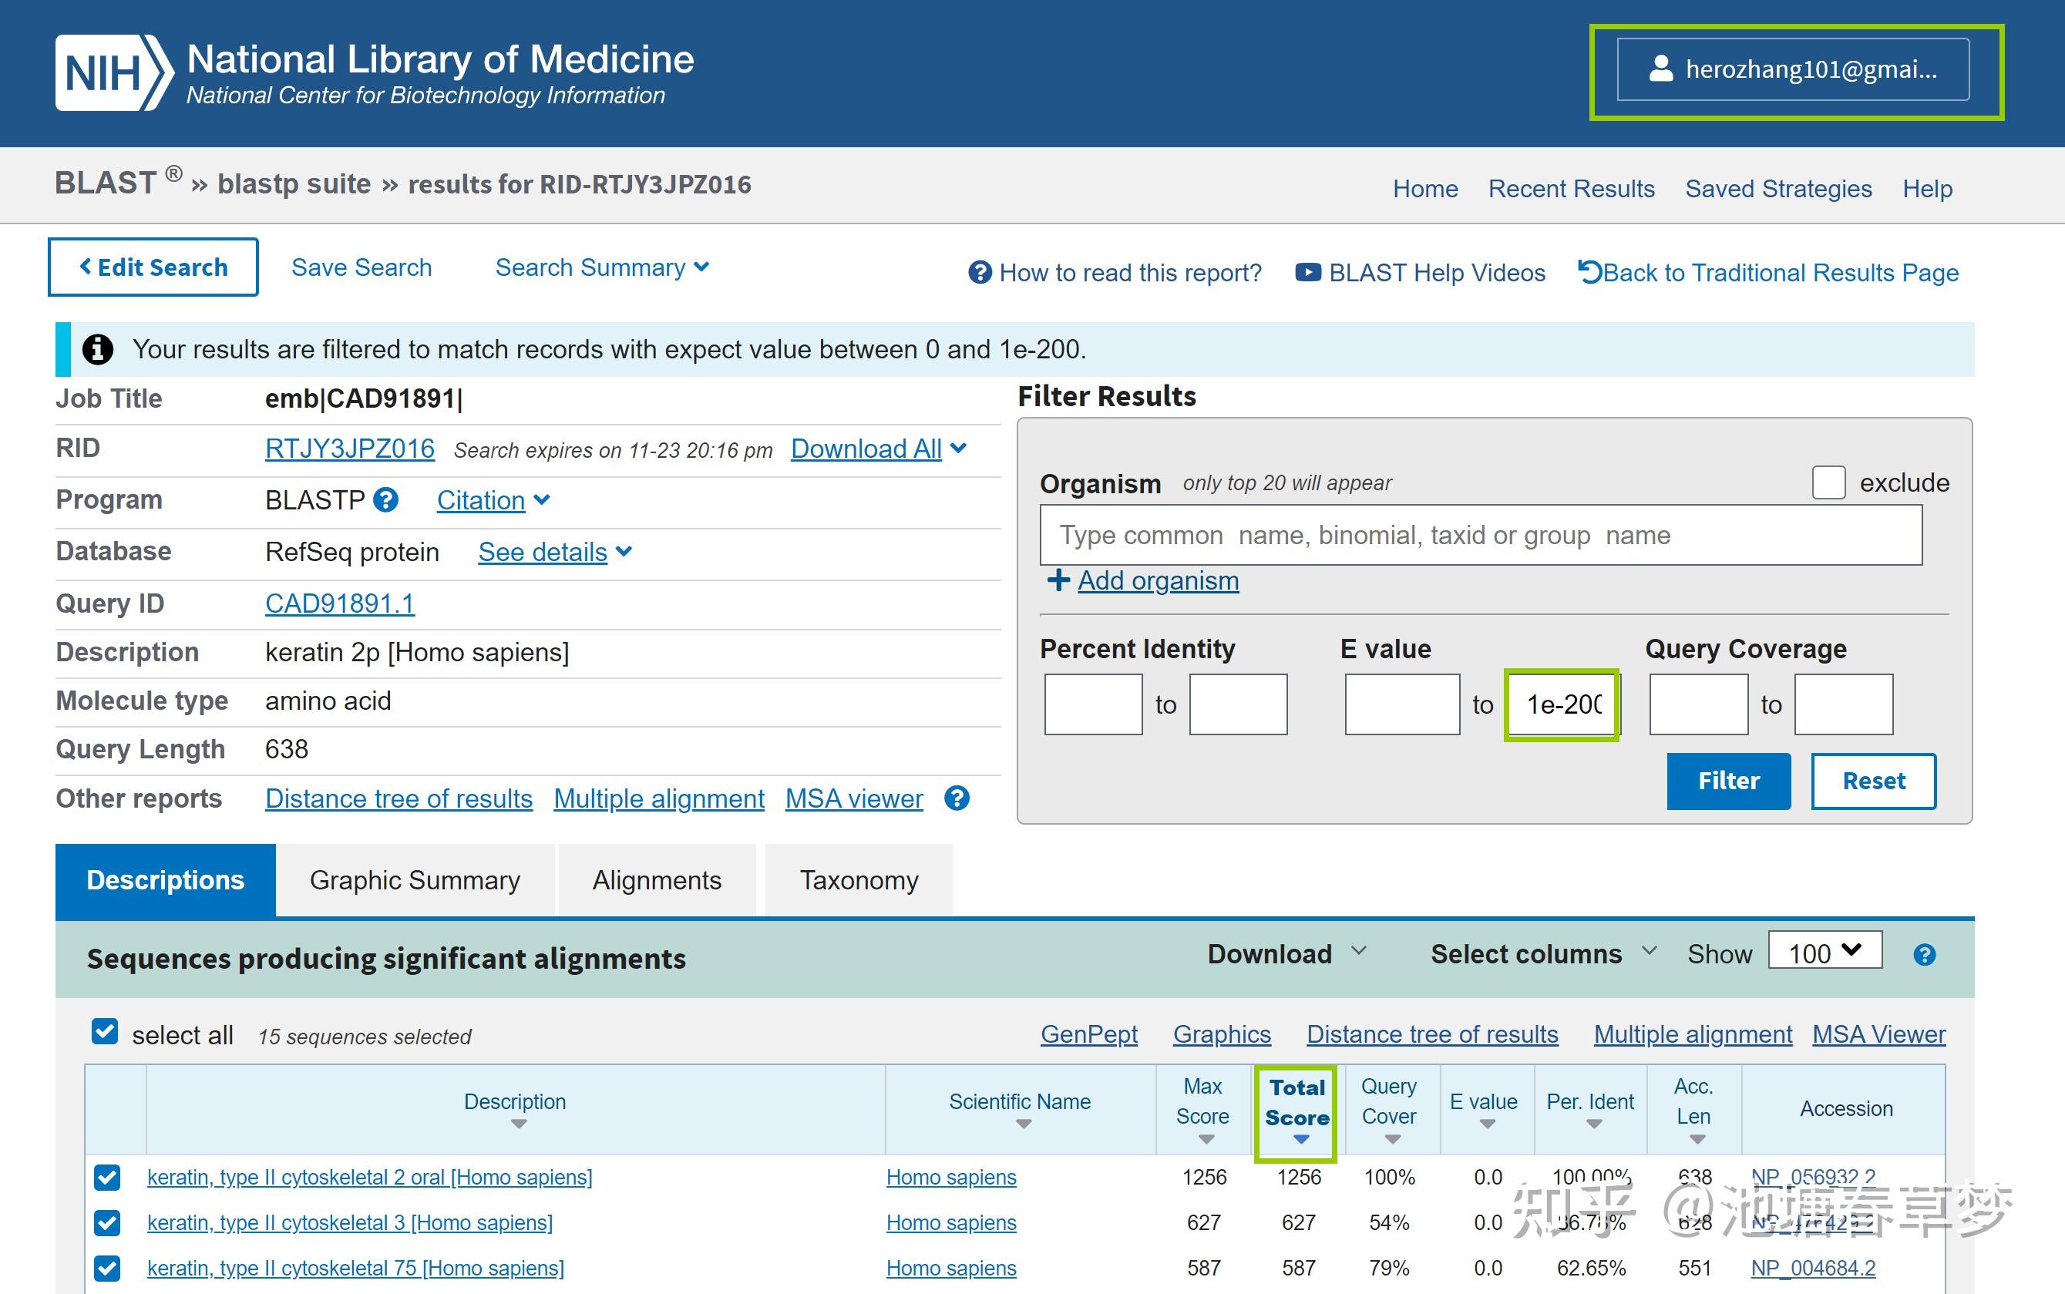This screenshot has width=2065, height=1294.
Task: Switch to the Graphic Summary tab
Action: (415, 880)
